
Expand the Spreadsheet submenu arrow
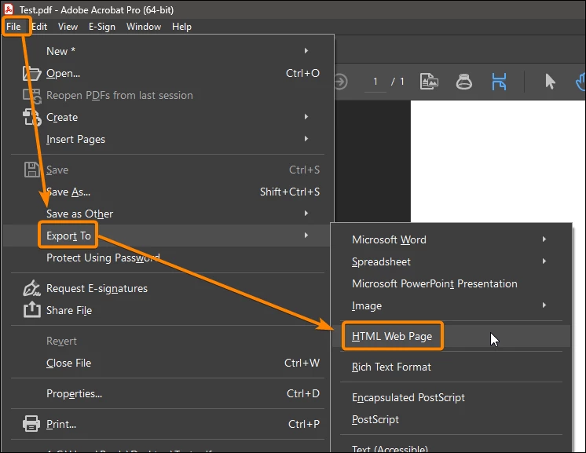[x=544, y=261]
